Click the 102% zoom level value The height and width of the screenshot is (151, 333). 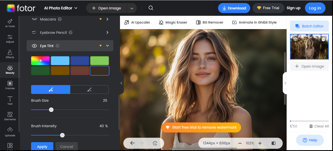(250, 143)
